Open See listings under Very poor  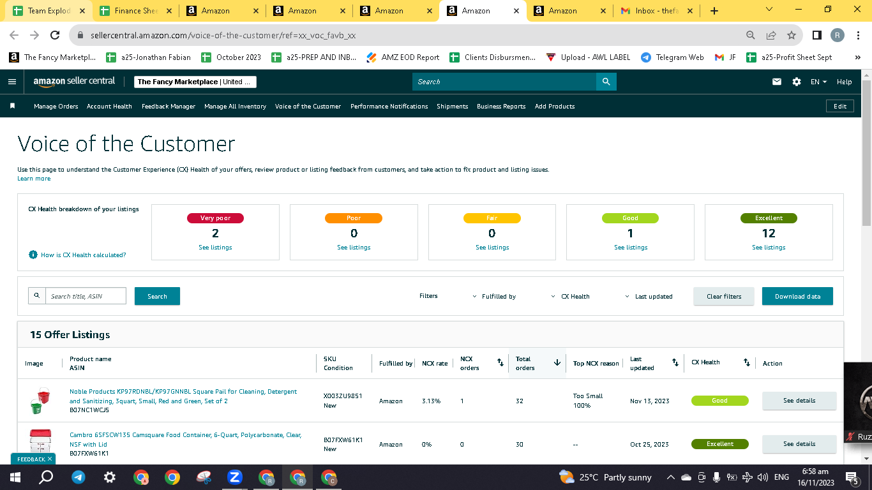[215, 248]
